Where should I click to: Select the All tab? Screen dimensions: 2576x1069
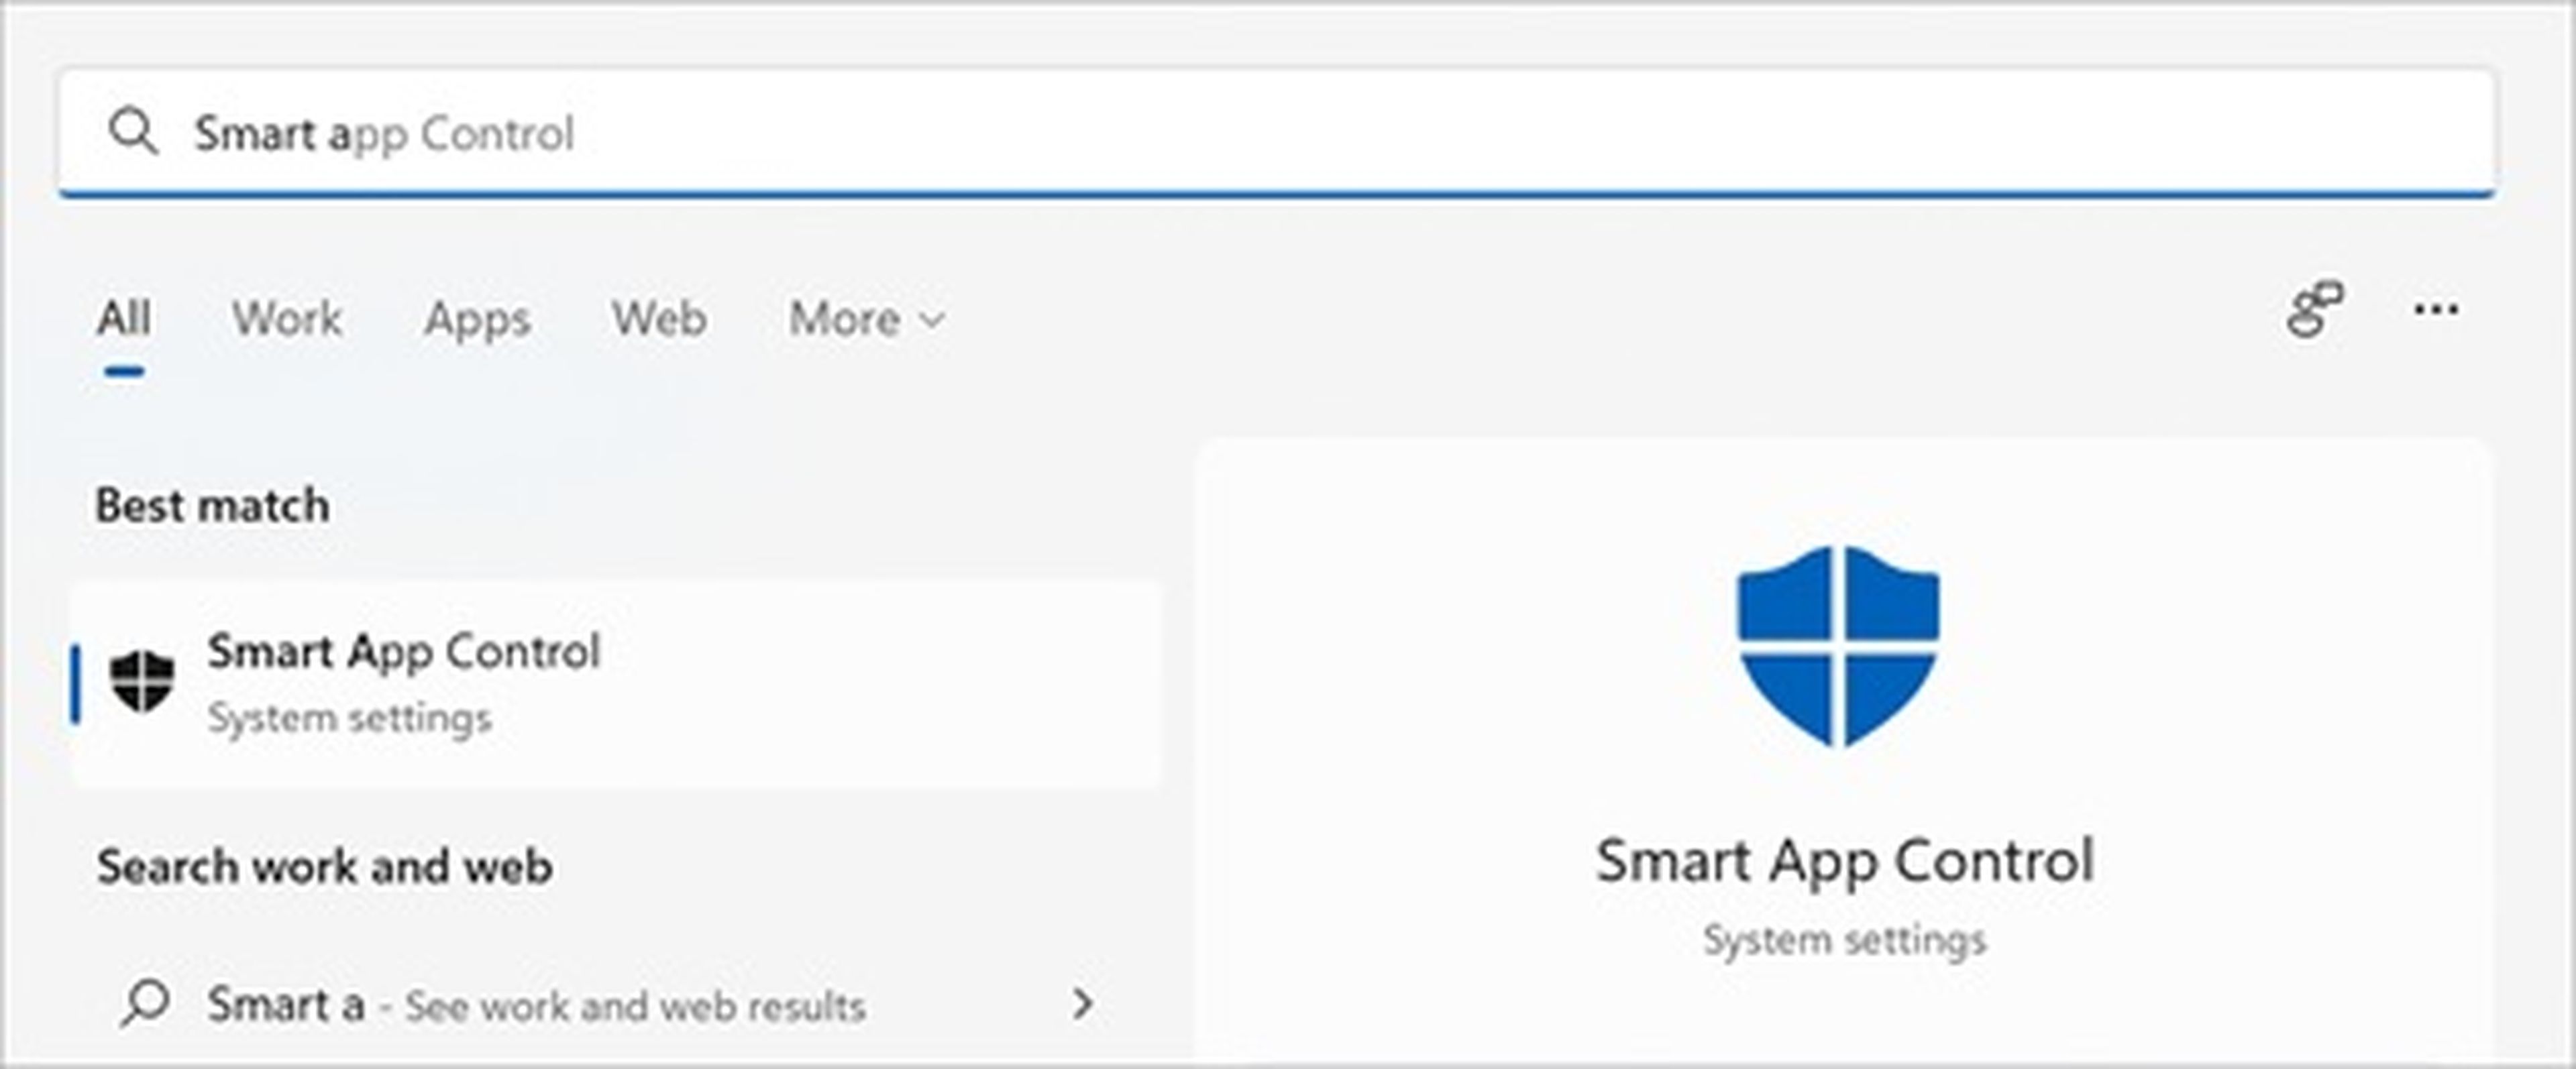pyautogui.click(x=124, y=319)
